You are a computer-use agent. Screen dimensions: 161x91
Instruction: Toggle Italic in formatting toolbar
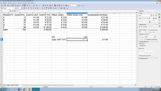[x=26, y=8]
